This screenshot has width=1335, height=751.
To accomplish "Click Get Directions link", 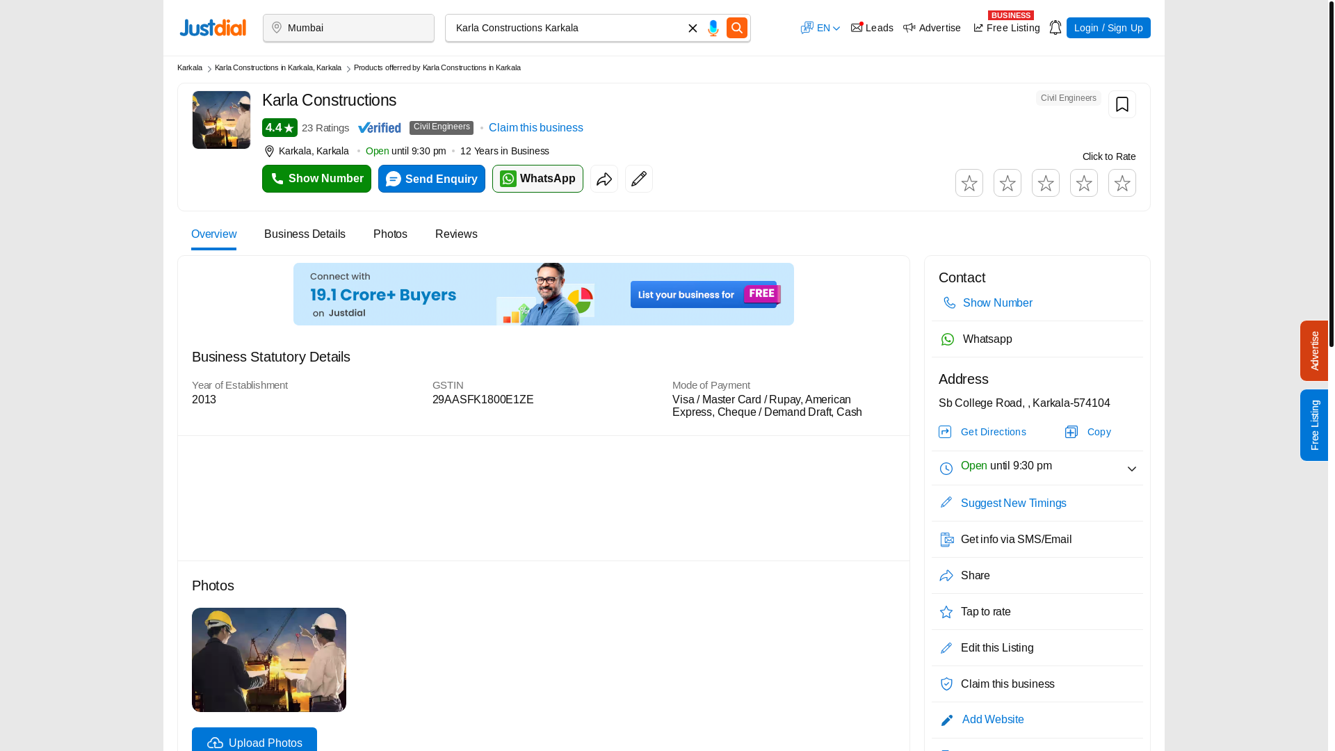I will (993, 432).
